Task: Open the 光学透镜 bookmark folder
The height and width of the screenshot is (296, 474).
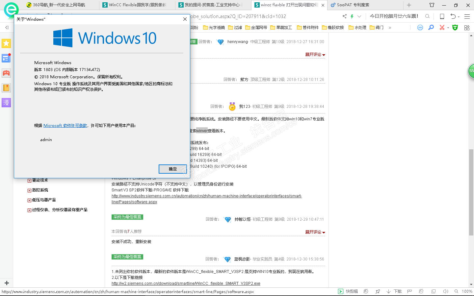Action: coord(214,28)
